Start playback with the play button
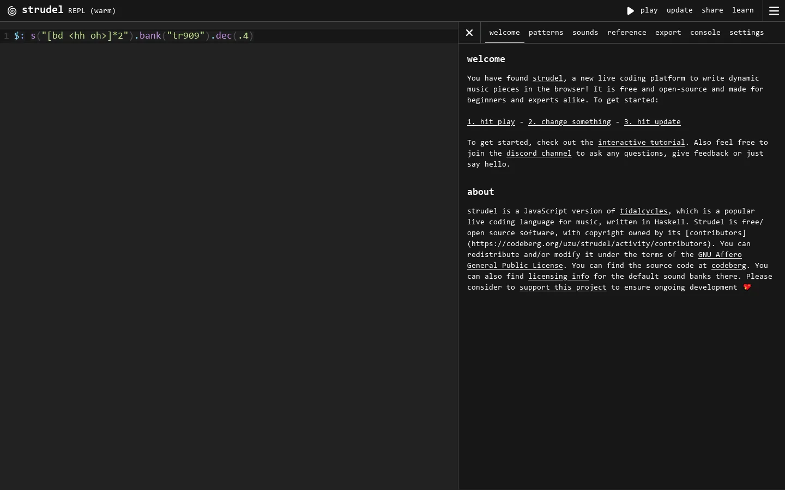This screenshot has height=490, width=785. point(642,10)
